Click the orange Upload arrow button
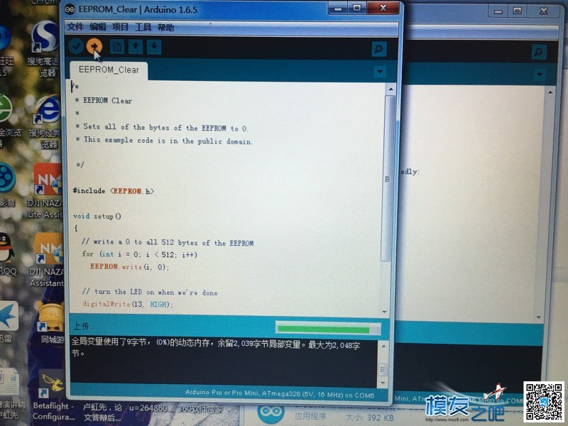 [x=94, y=46]
